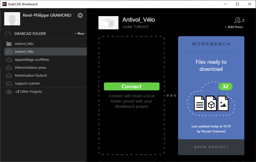Click cloud icon next to Motorisation fauteuil
Image resolution: width=256 pixels, height=162 pixels.
click(x=9, y=76)
